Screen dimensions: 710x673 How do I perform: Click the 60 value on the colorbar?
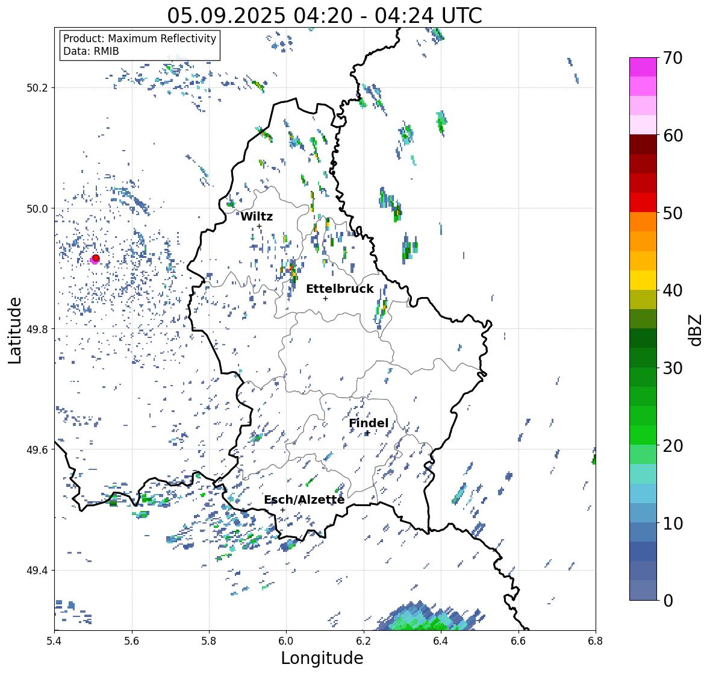pos(673,136)
